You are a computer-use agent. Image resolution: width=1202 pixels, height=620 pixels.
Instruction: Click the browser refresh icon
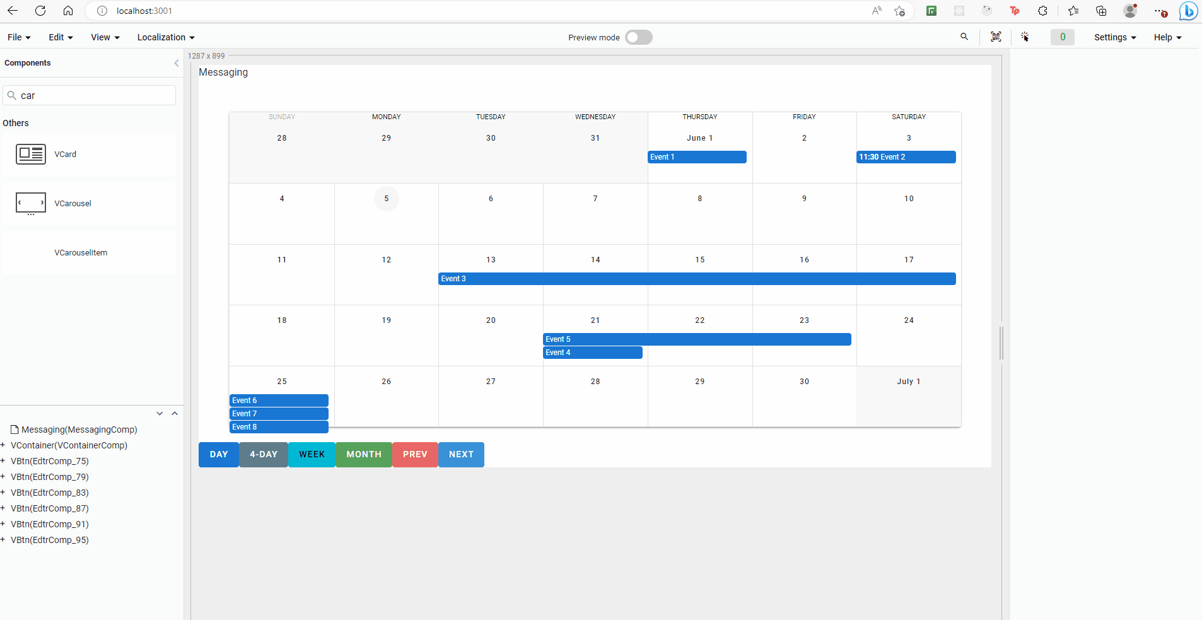click(40, 11)
